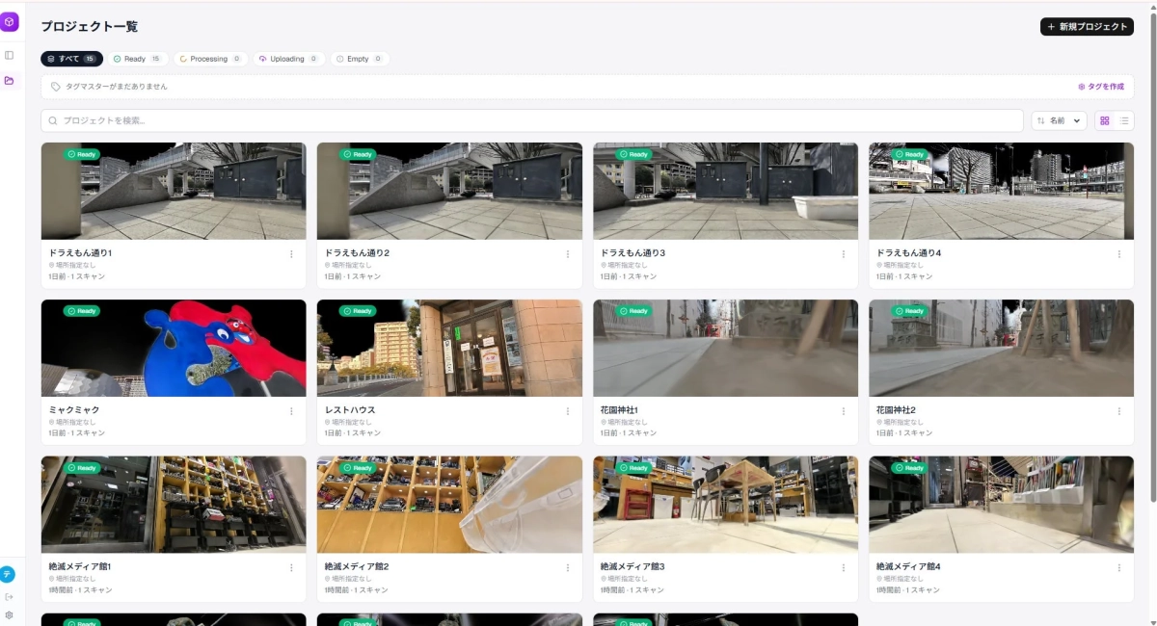Open more options for レストハウス
This screenshot has width=1157, height=626.
click(567, 411)
